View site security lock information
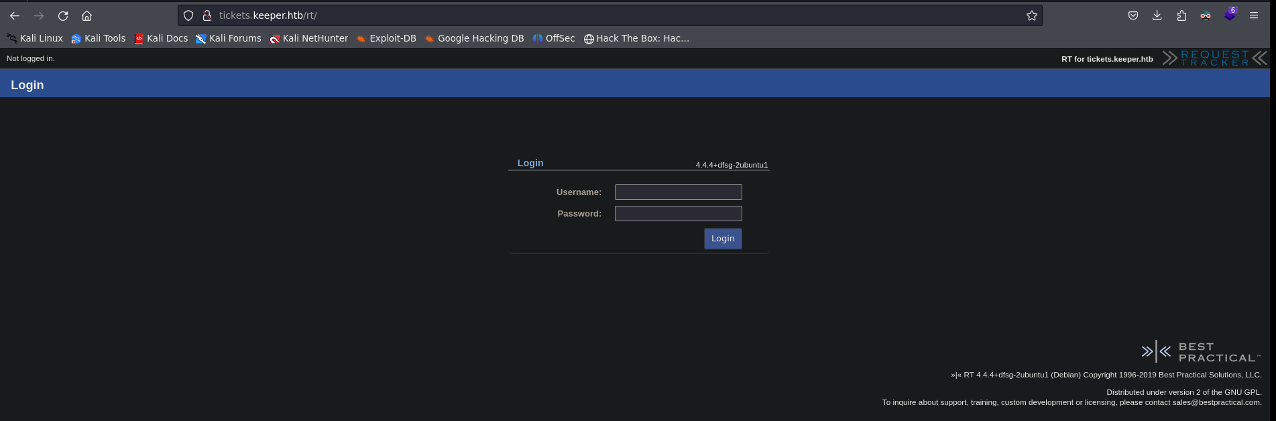 [x=207, y=15]
